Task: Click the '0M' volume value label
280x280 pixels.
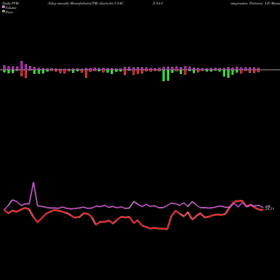Action: coord(268,206)
